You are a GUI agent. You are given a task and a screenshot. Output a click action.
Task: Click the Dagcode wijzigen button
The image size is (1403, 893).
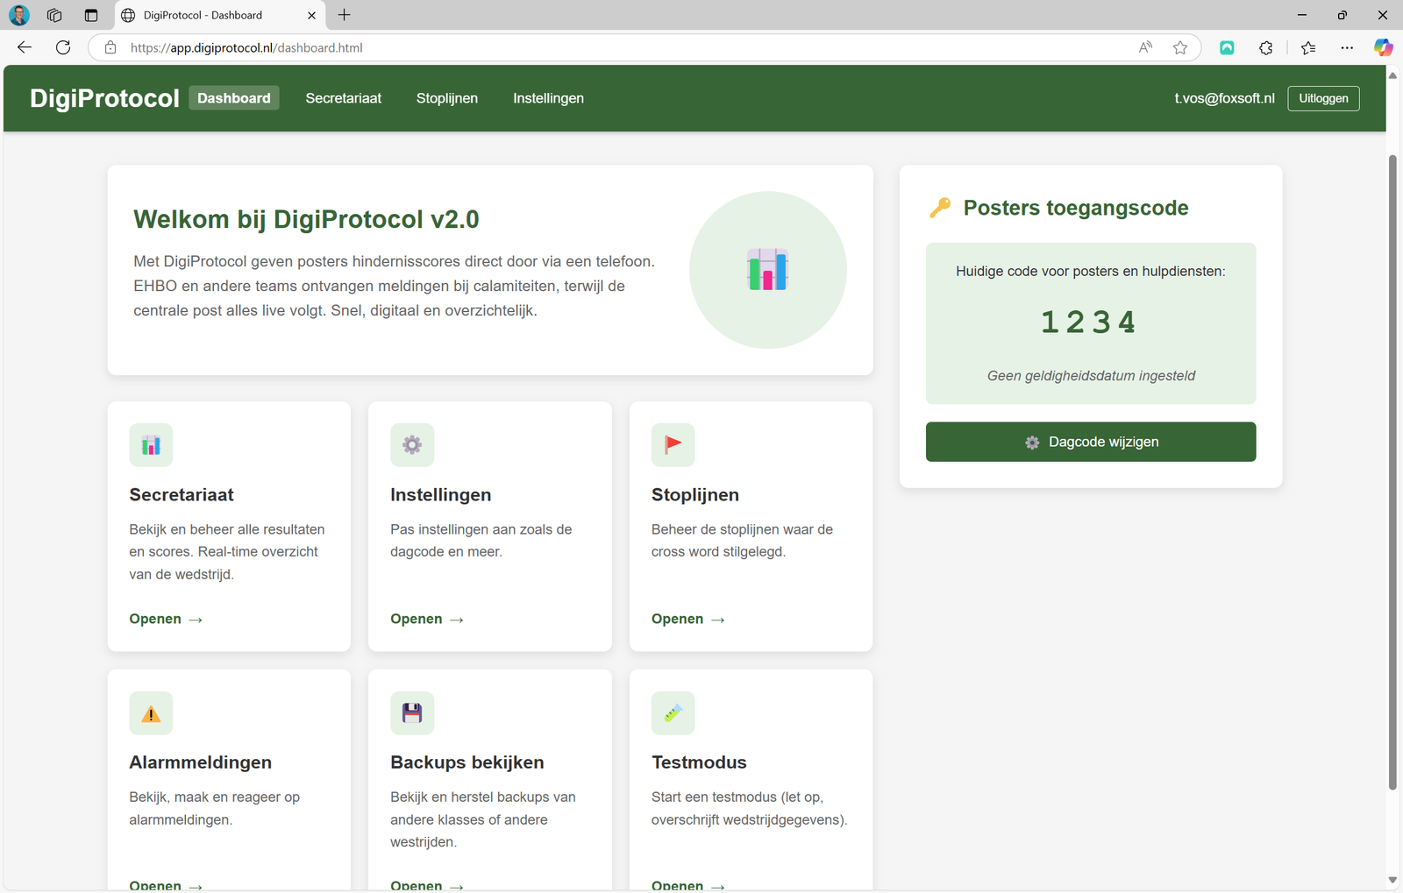(1091, 442)
